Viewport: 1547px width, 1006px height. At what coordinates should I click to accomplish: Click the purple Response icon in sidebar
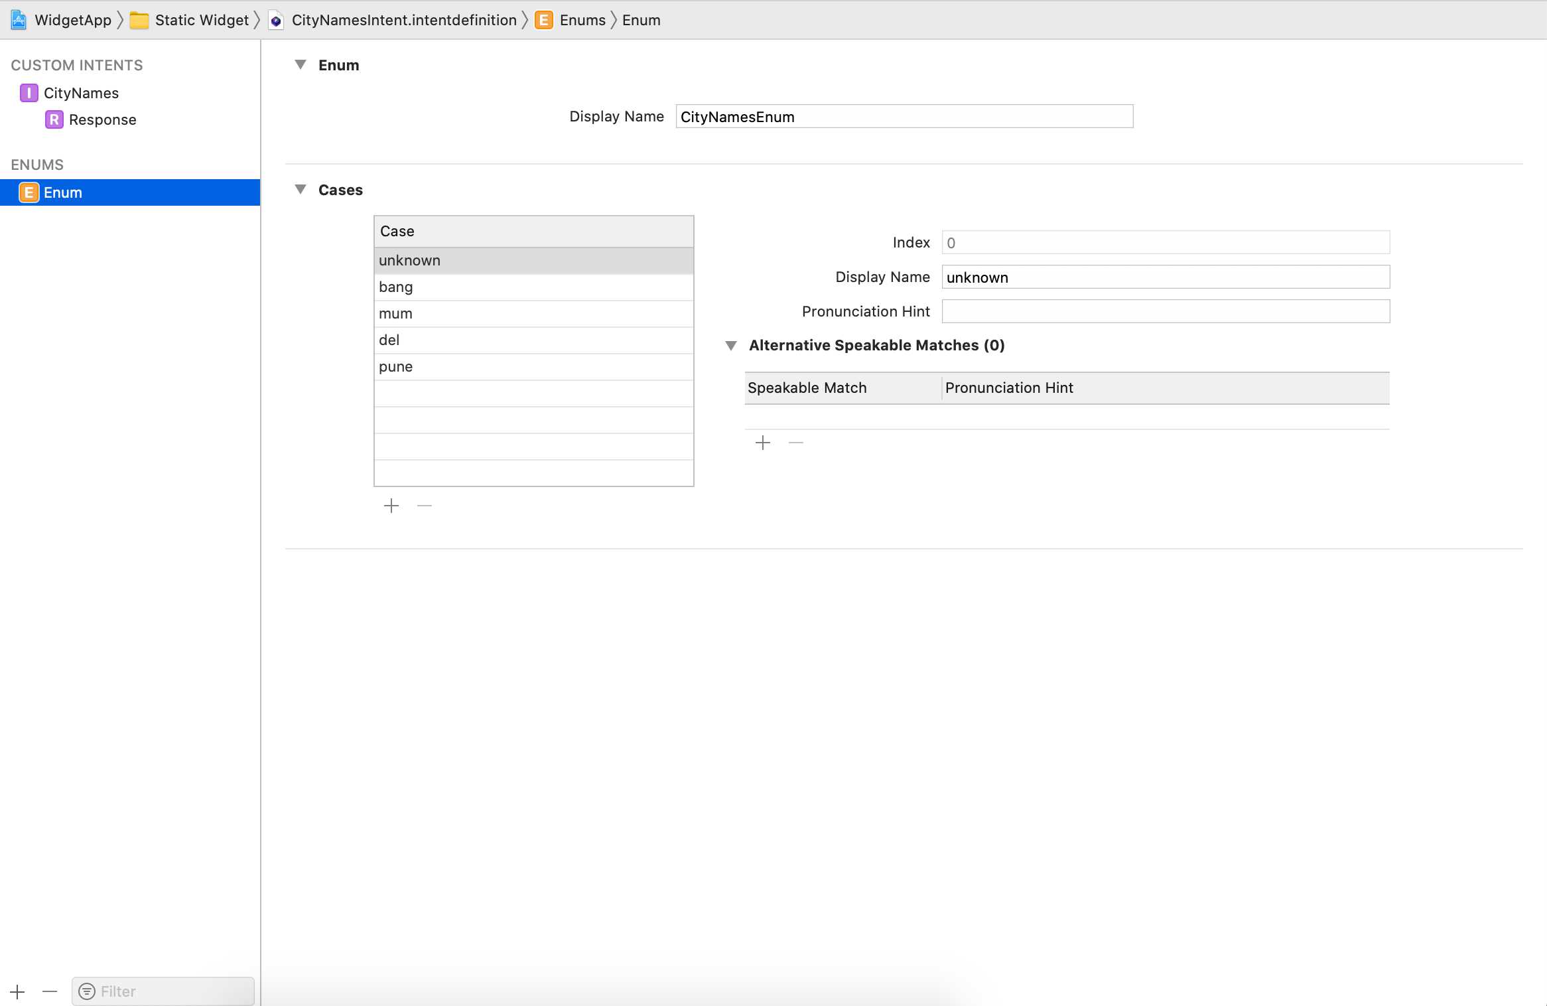[x=54, y=119]
